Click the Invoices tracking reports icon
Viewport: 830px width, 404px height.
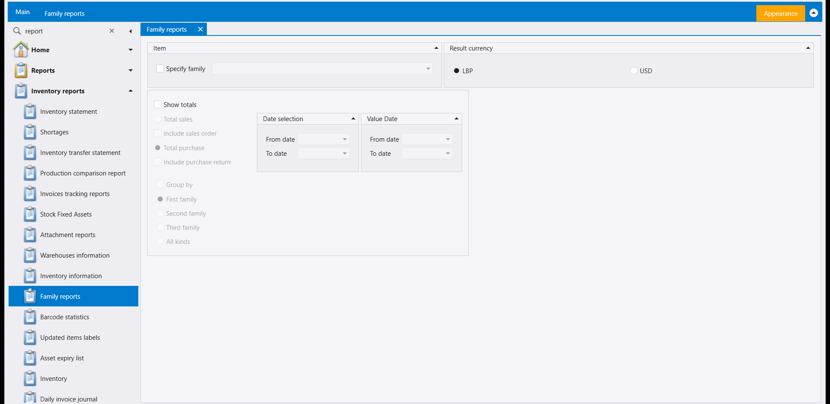[30, 193]
